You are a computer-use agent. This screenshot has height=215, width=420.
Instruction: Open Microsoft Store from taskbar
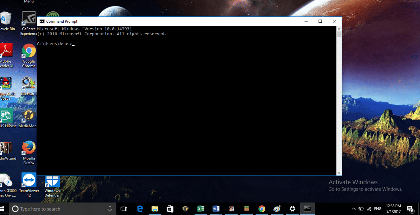click(170, 209)
